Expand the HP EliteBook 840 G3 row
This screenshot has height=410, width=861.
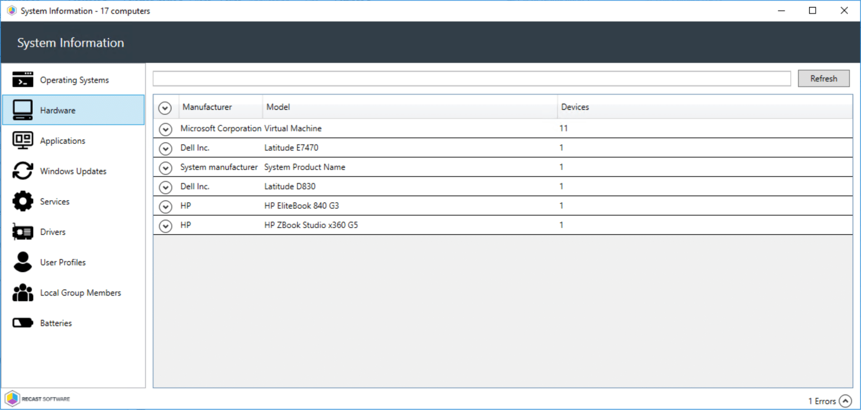pyautogui.click(x=166, y=206)
